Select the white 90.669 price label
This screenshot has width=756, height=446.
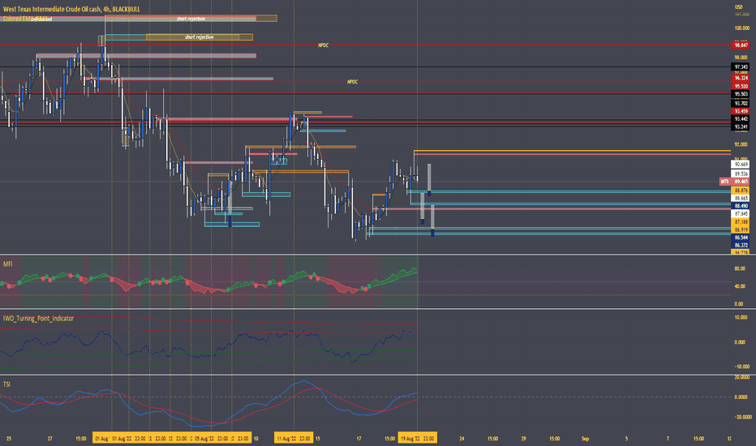(741, 165)
